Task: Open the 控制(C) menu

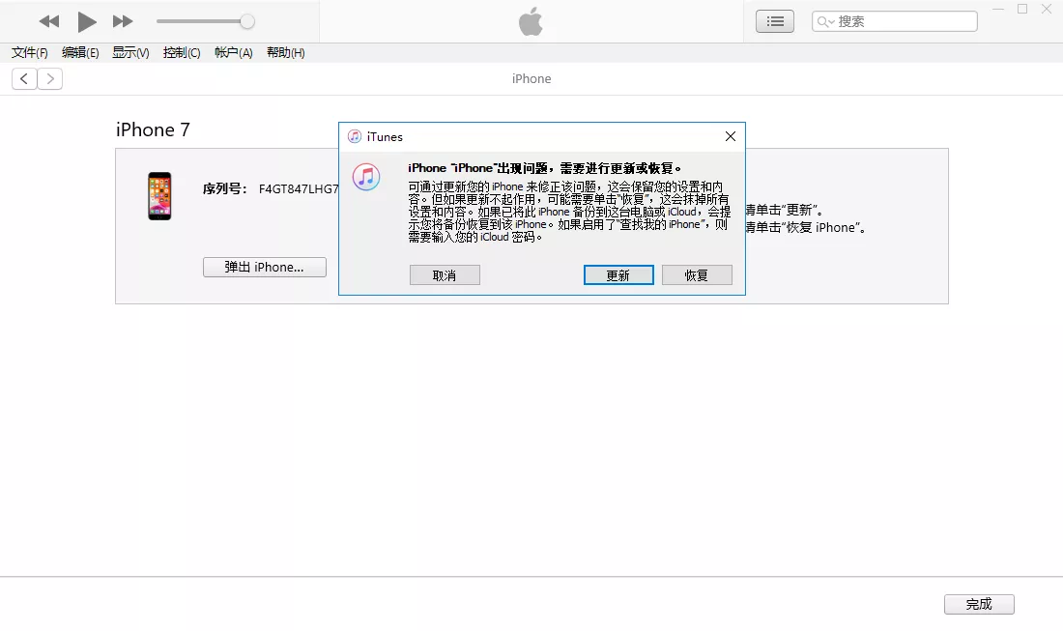Action: point(182,53)
